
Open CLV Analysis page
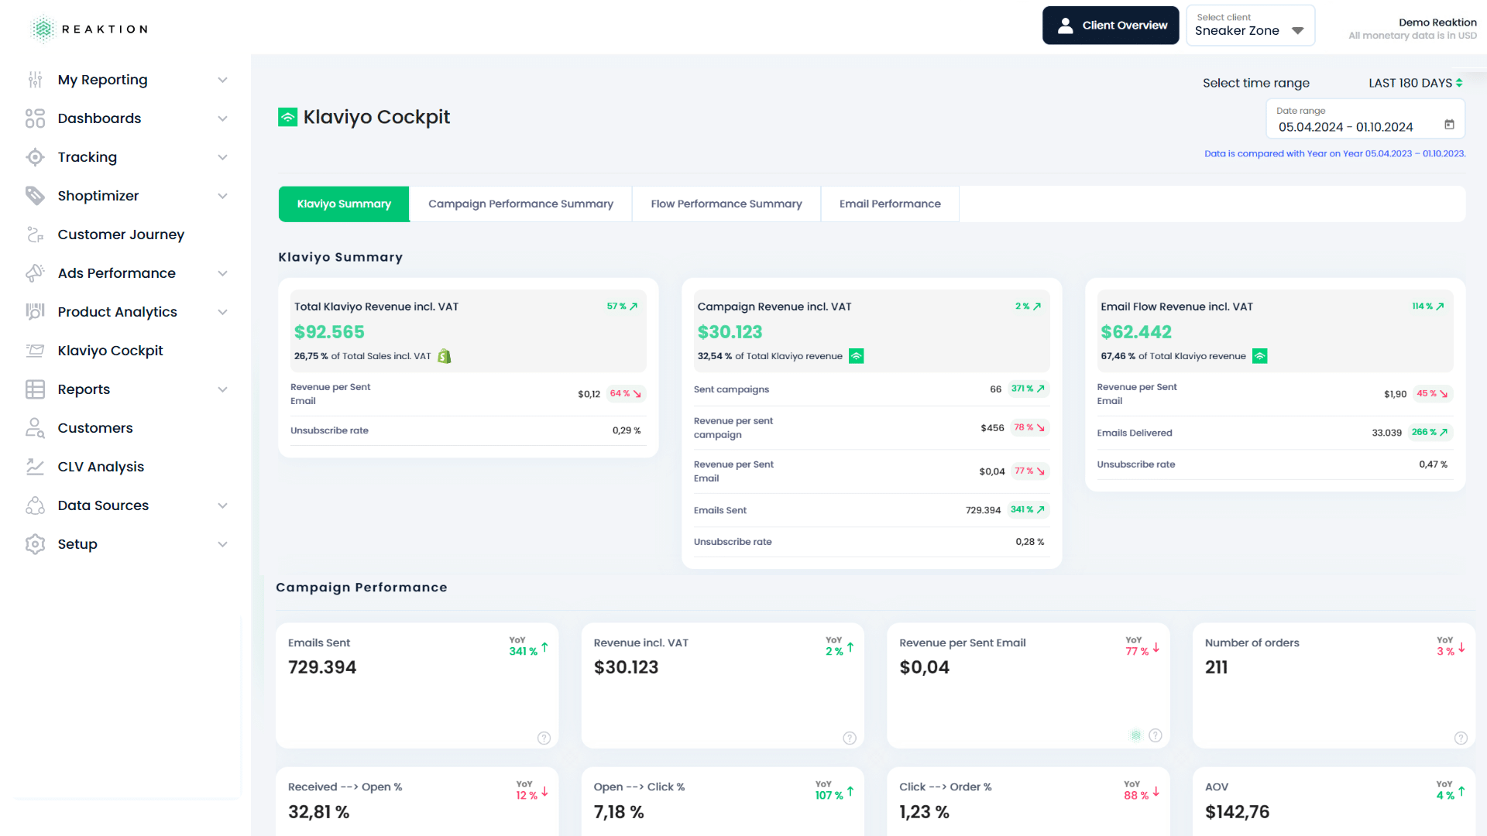[101, 467]
